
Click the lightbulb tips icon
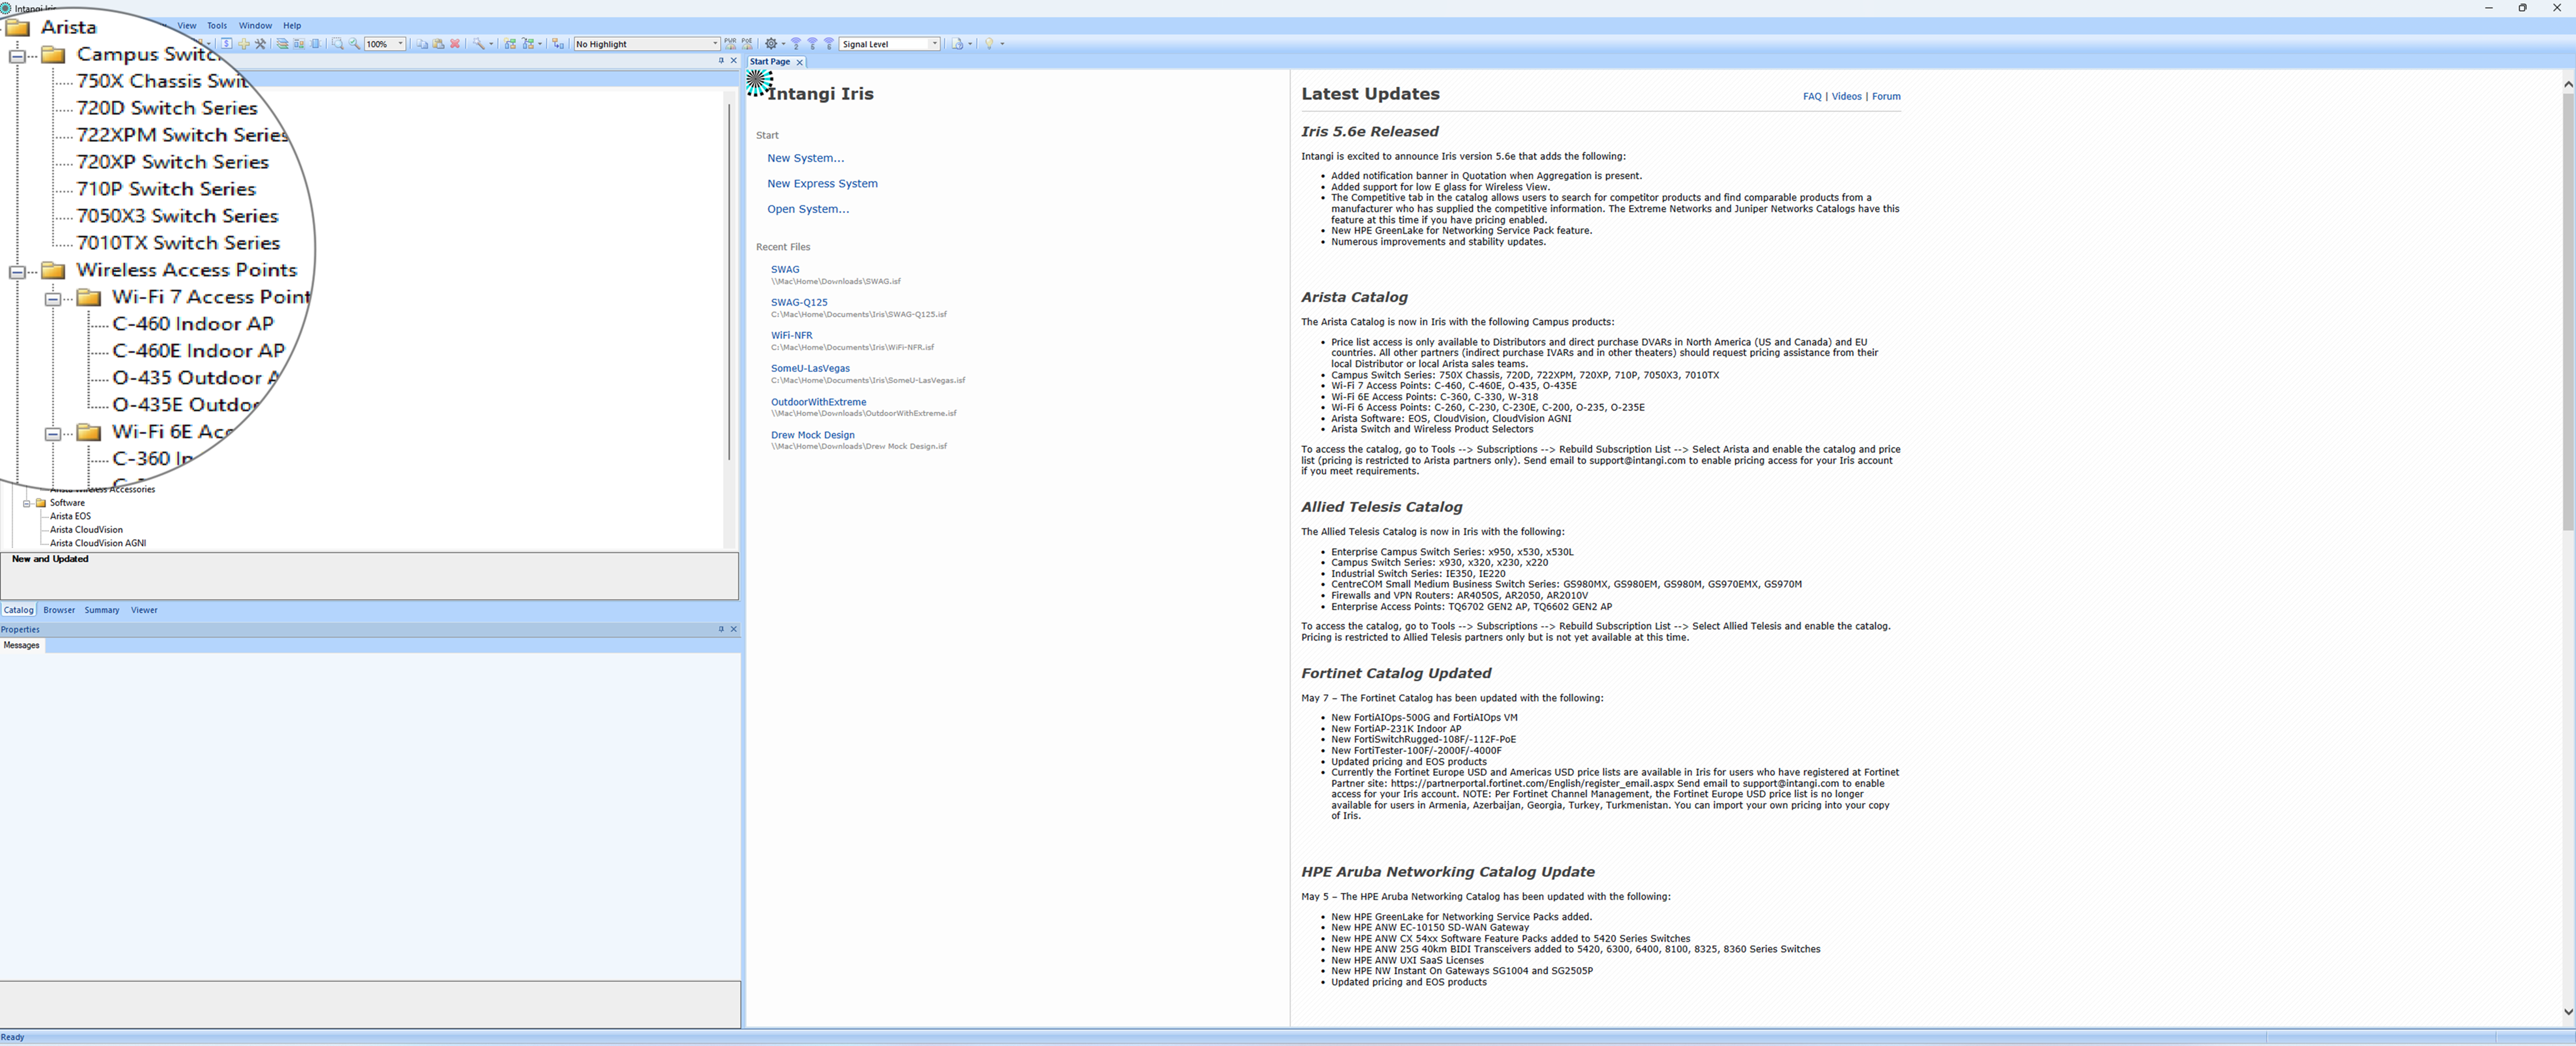click(989, 44)
